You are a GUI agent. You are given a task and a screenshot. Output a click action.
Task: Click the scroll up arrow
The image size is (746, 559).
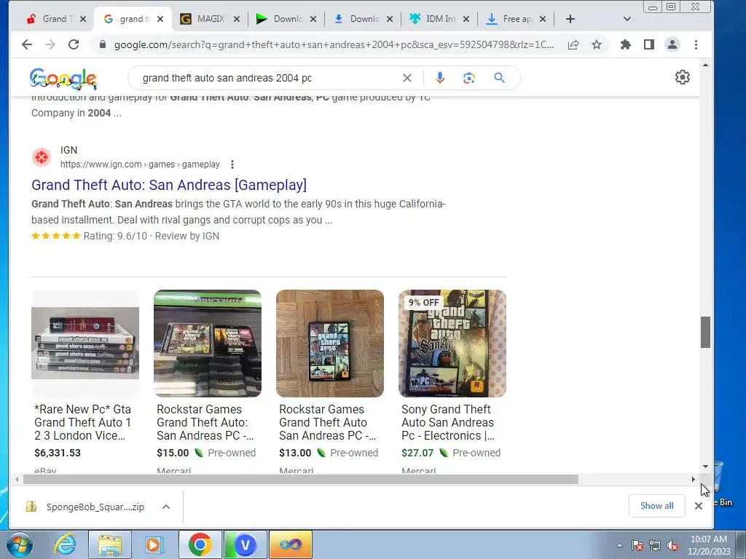[x=705, y=65]
